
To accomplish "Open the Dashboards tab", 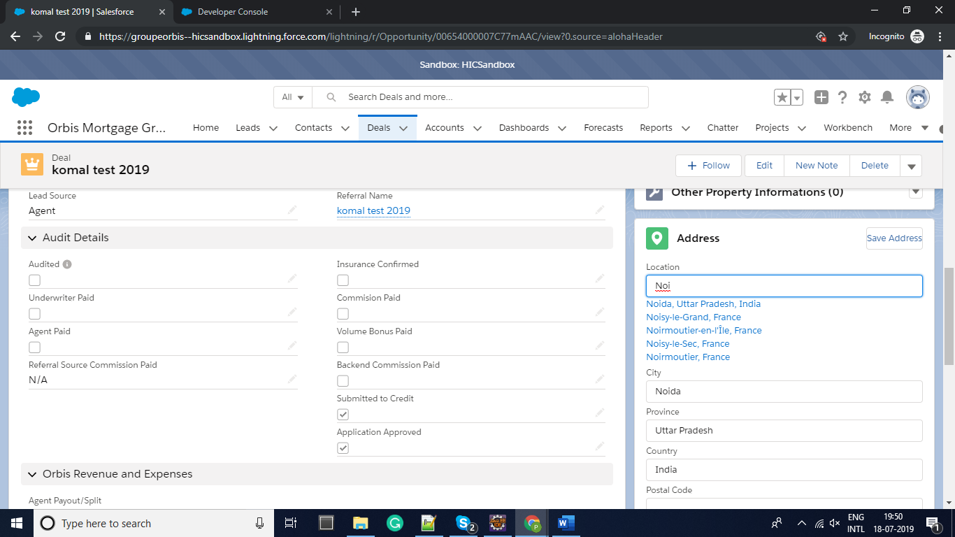I will pos(524,128).
